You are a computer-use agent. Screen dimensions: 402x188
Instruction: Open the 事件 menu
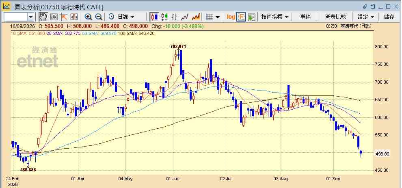(x=305, y=17)
